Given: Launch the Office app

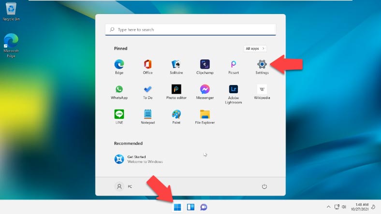Looking at the screenshot, I should (147, 67).
